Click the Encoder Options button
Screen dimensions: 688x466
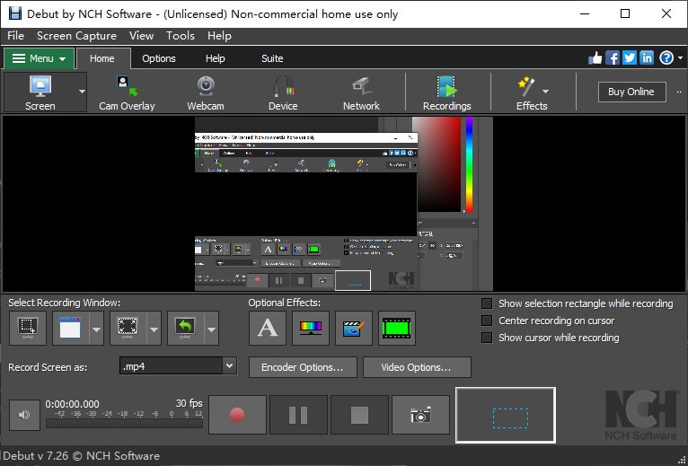pos(303,367)
